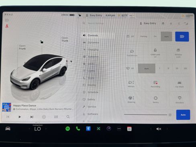196x147 pixels.
Task: Open the Service settings menu
Action: pyautogui.click(x=90, y=107)
